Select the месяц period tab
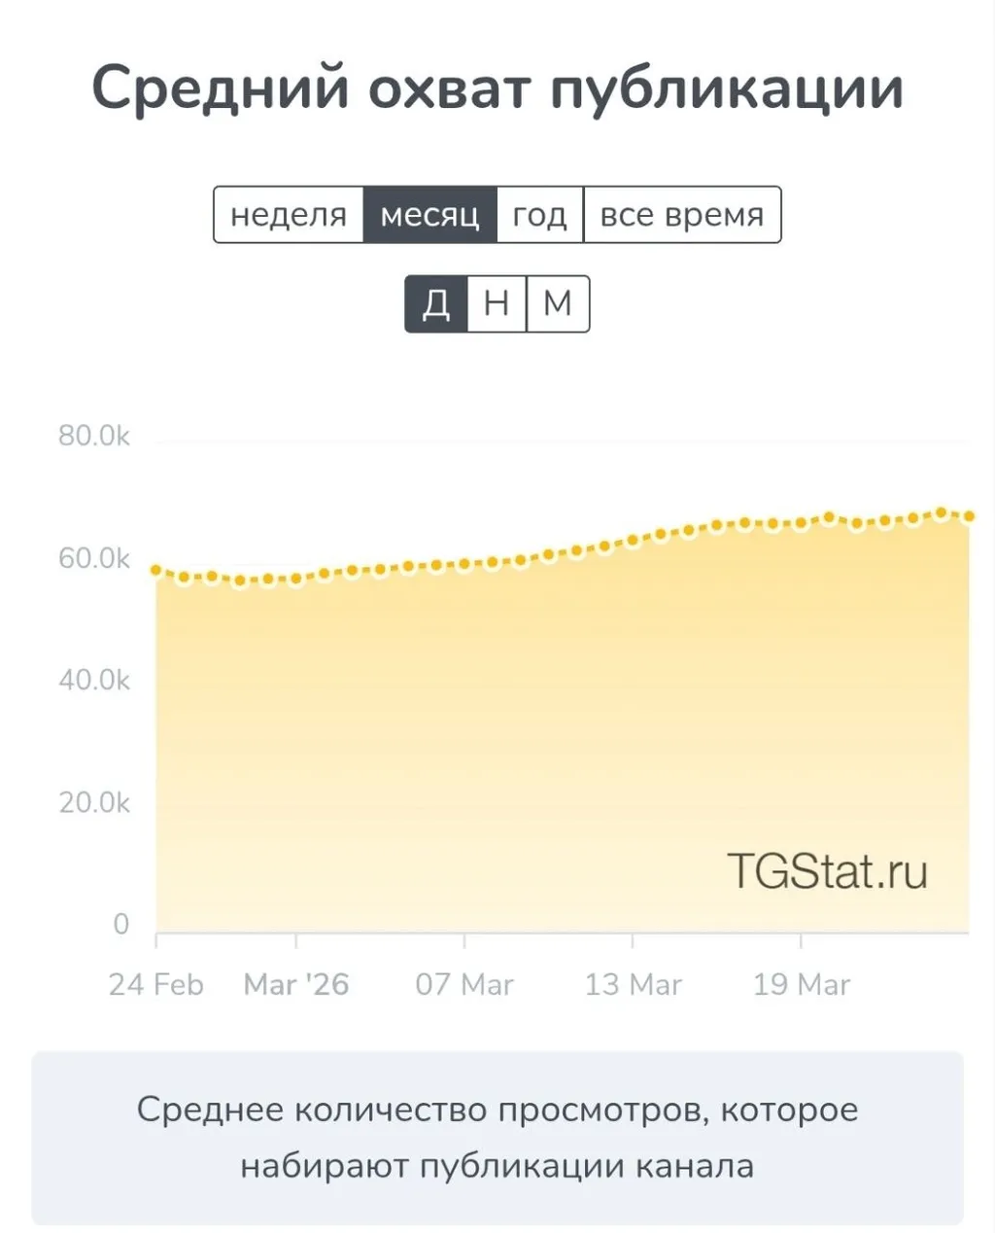The width and height of the screenshot is (995, 1233). pos(429,215)
